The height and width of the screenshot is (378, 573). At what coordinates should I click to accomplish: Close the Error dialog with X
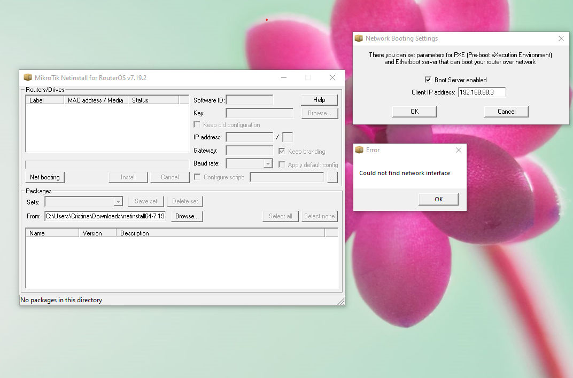point(459,150)
